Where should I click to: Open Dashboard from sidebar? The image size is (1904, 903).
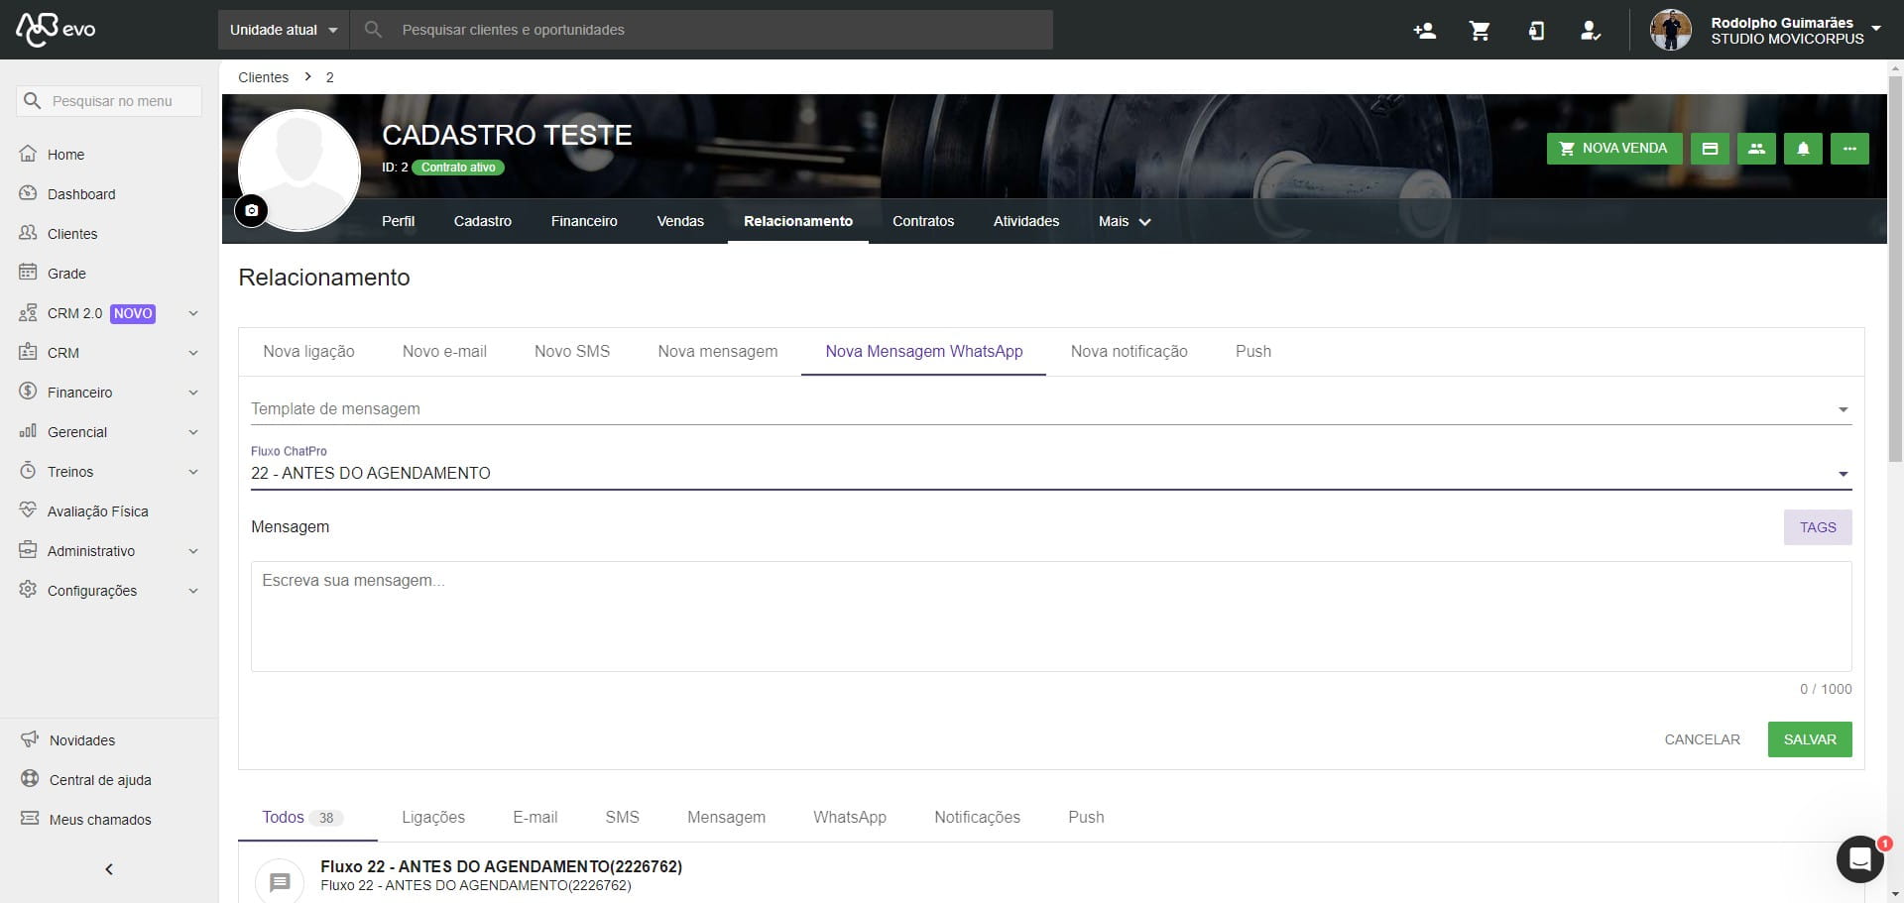click(81, 194)
